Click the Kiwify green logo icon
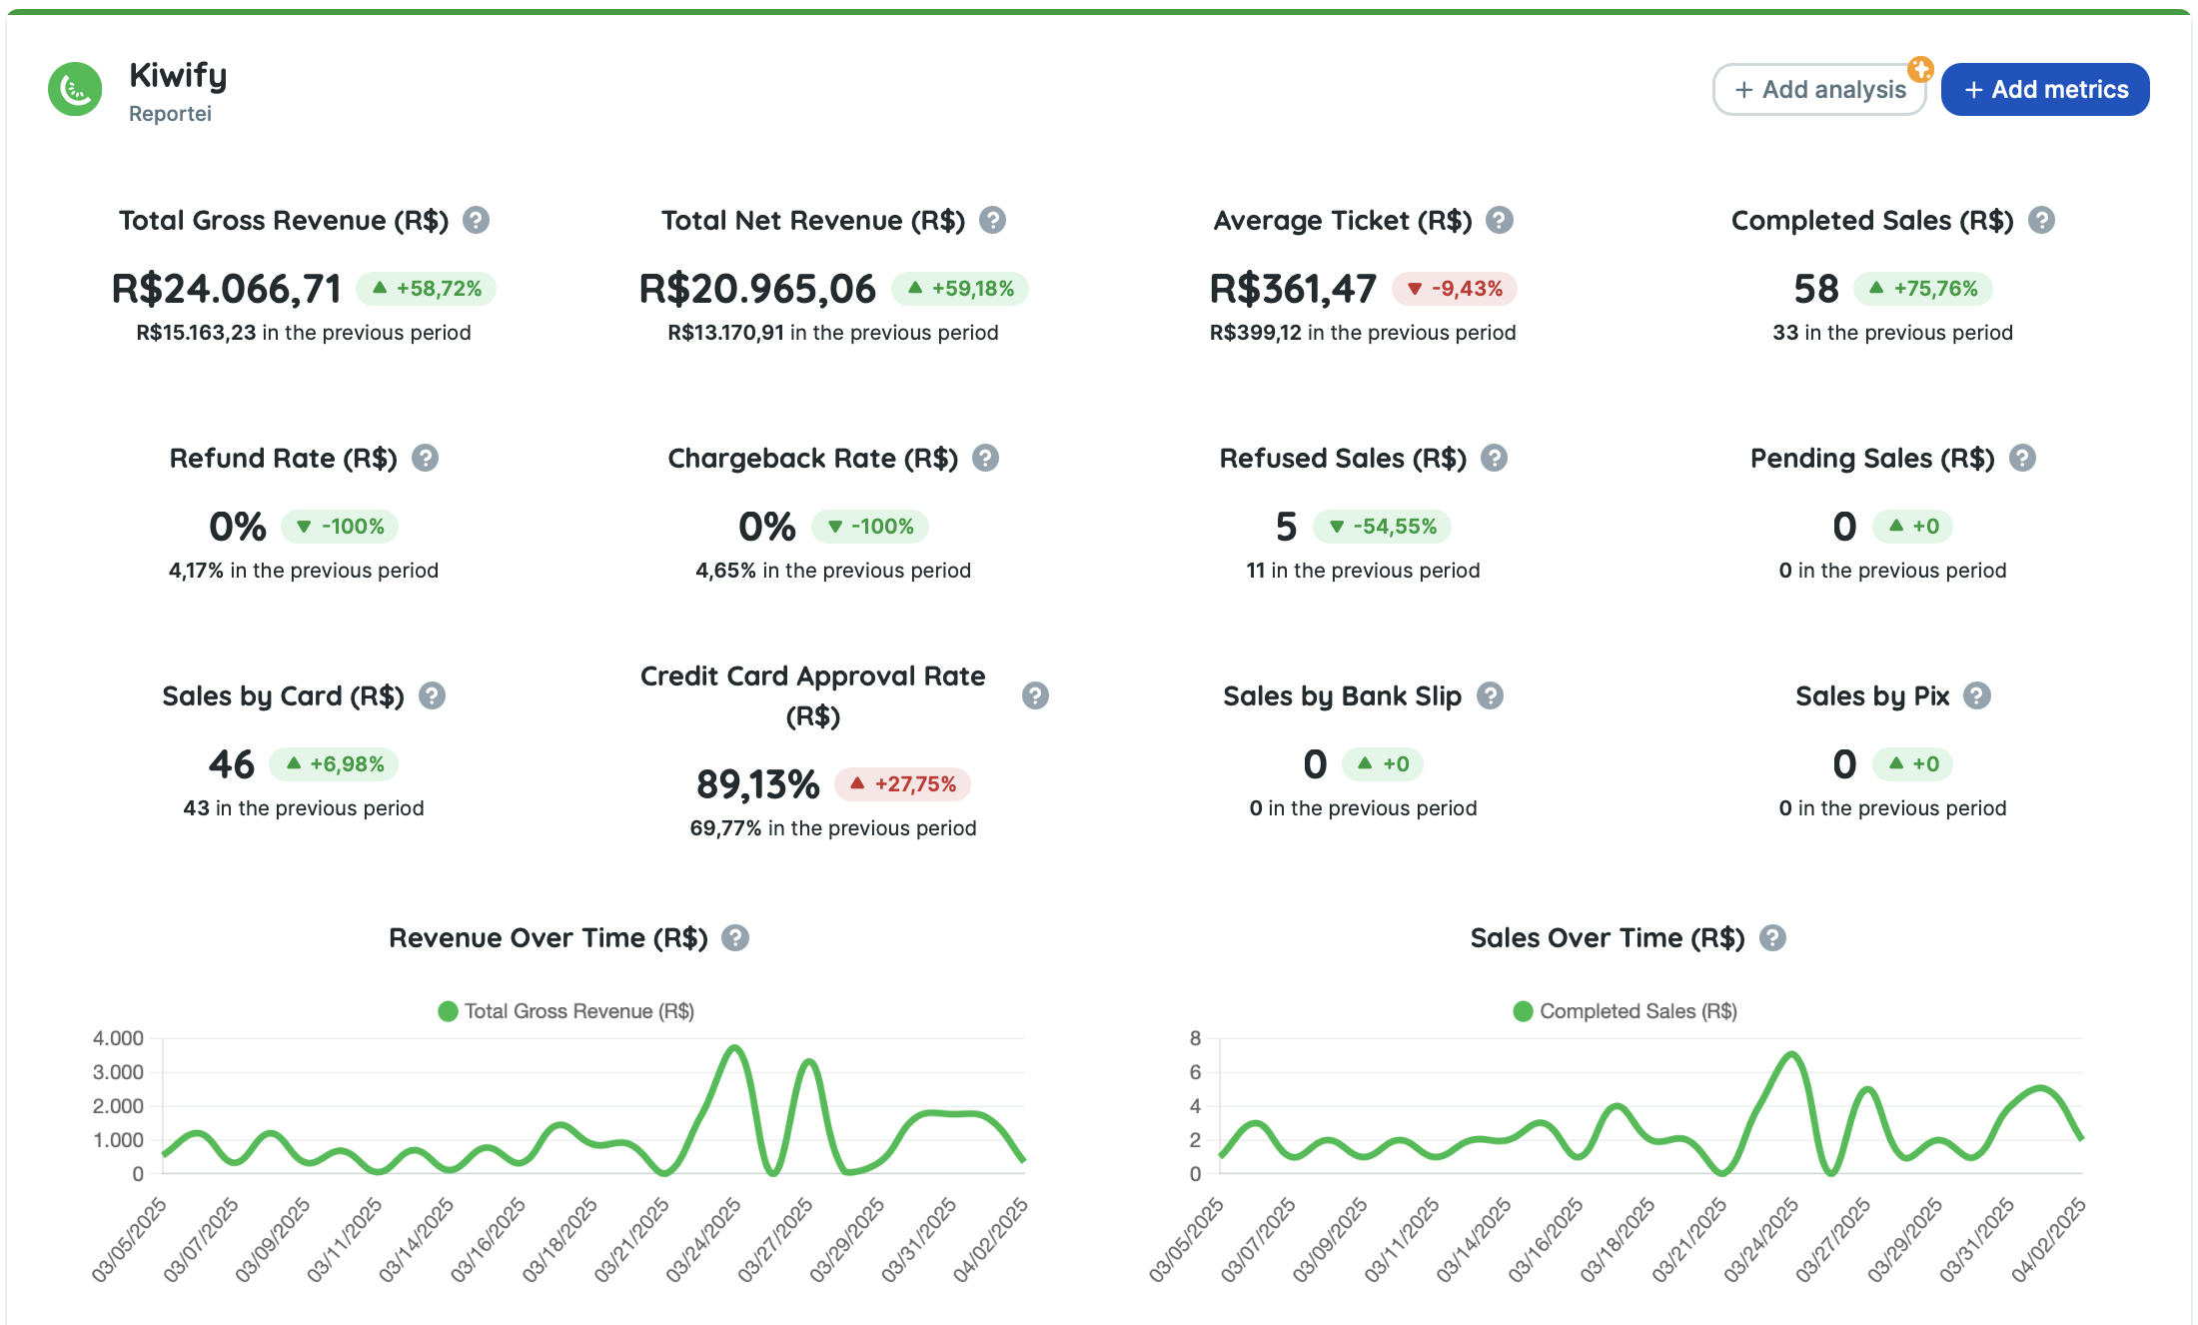Image resolution: width=2198 pixels, height=1325 pixels. tap(75, 90)
